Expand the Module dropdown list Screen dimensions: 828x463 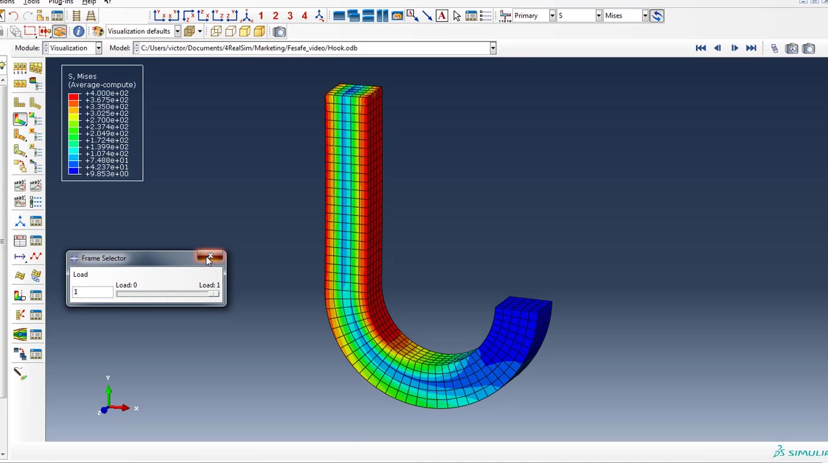point(98,48)
